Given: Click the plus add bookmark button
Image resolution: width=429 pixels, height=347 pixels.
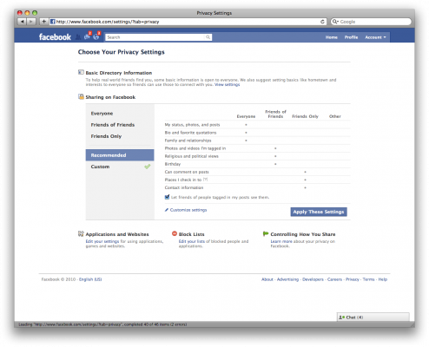Looking at the screenshot, I should click(x=43, y=22).
